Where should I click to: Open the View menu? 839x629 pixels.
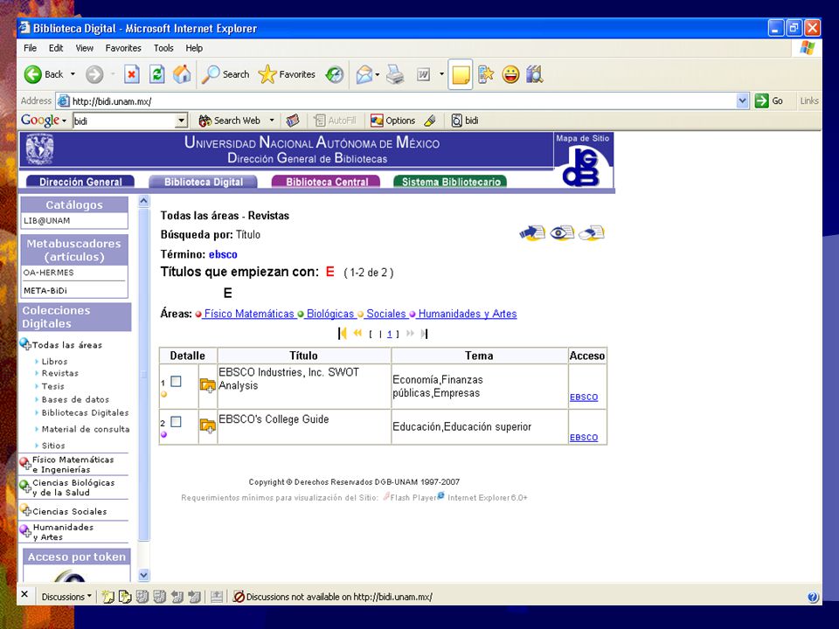click(x=85, y=48)
